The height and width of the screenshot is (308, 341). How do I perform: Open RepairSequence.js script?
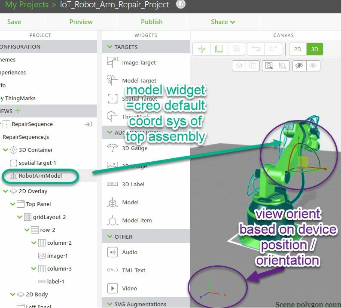click(x=26, y=137)
